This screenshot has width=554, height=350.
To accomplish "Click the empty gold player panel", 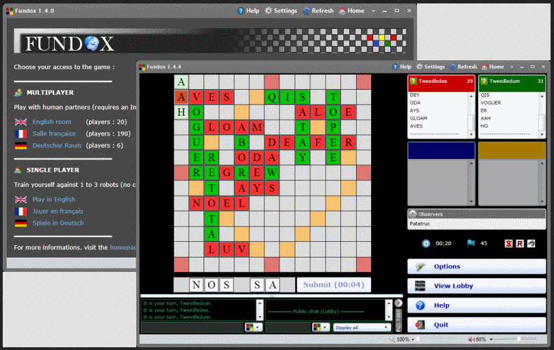I will (512, 173).
